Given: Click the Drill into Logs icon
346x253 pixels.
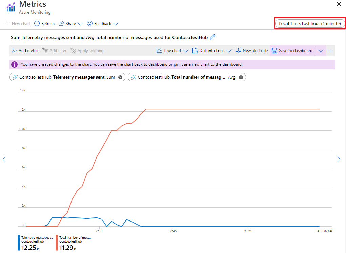Looking at the screenshot, I should 195,50.
